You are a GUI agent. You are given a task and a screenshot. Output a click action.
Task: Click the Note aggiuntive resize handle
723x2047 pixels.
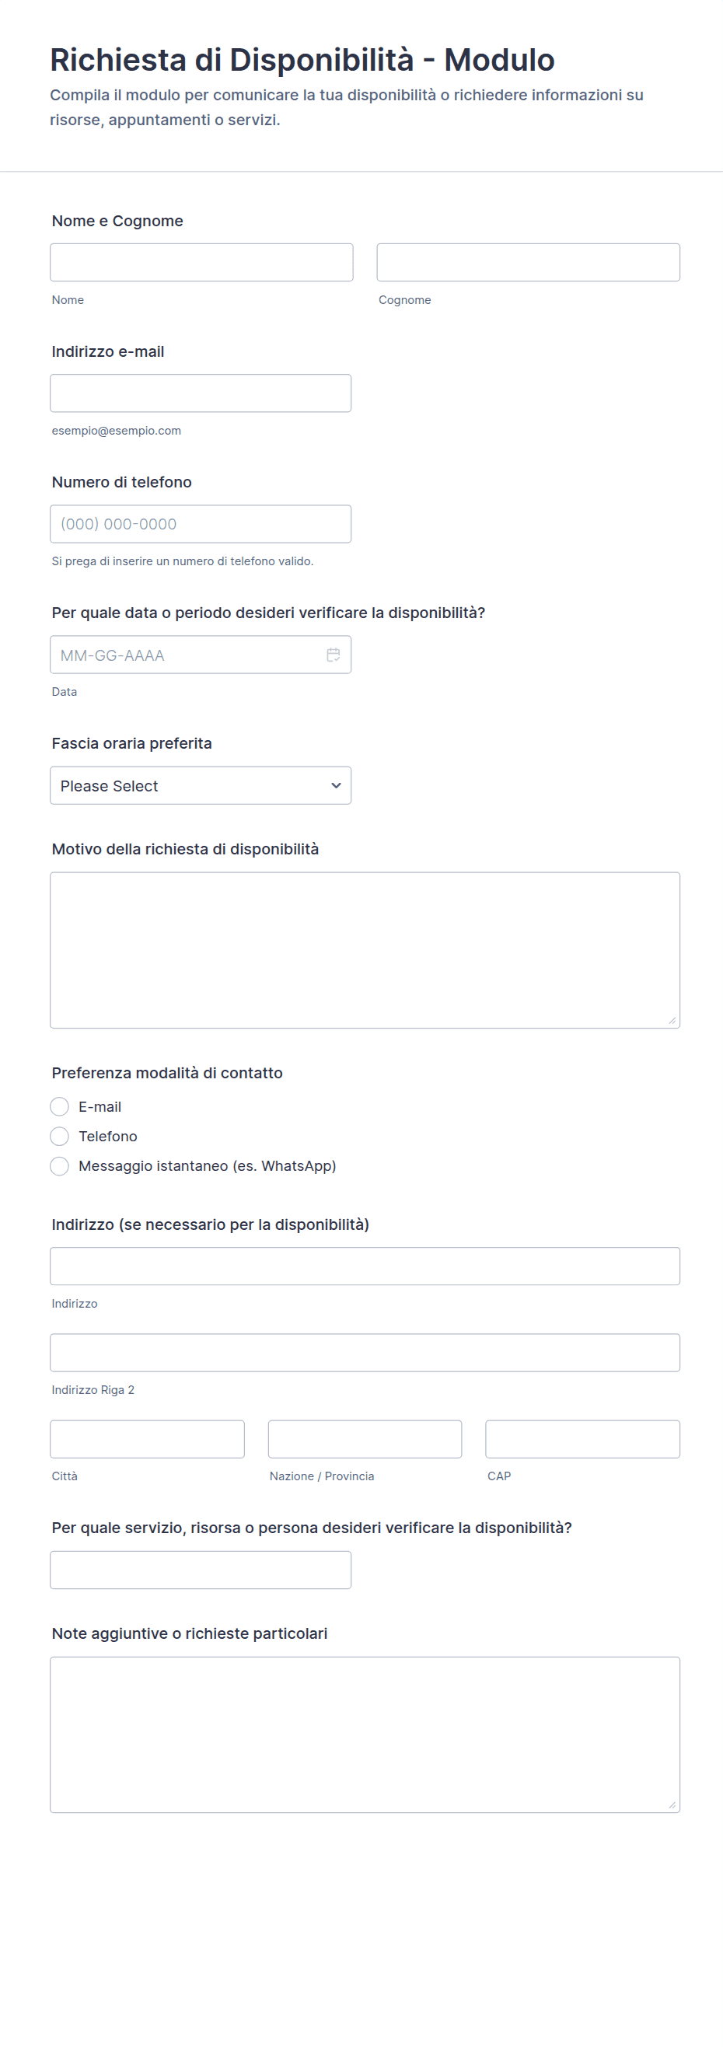672,1804
